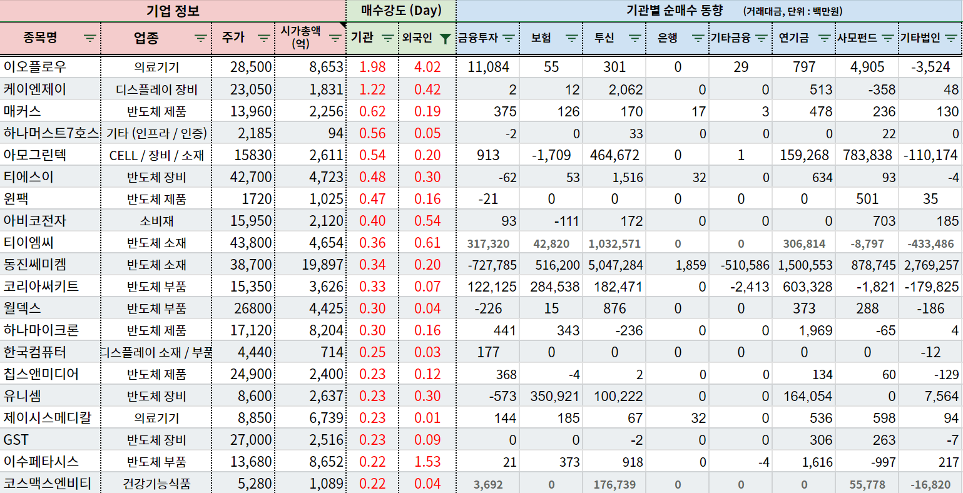Image resolution: width=963 pixels, height=493 pixels.
Task: Select the 아비코전자 stock name cell
Action: pyautogui.click(x=49, y=220)
